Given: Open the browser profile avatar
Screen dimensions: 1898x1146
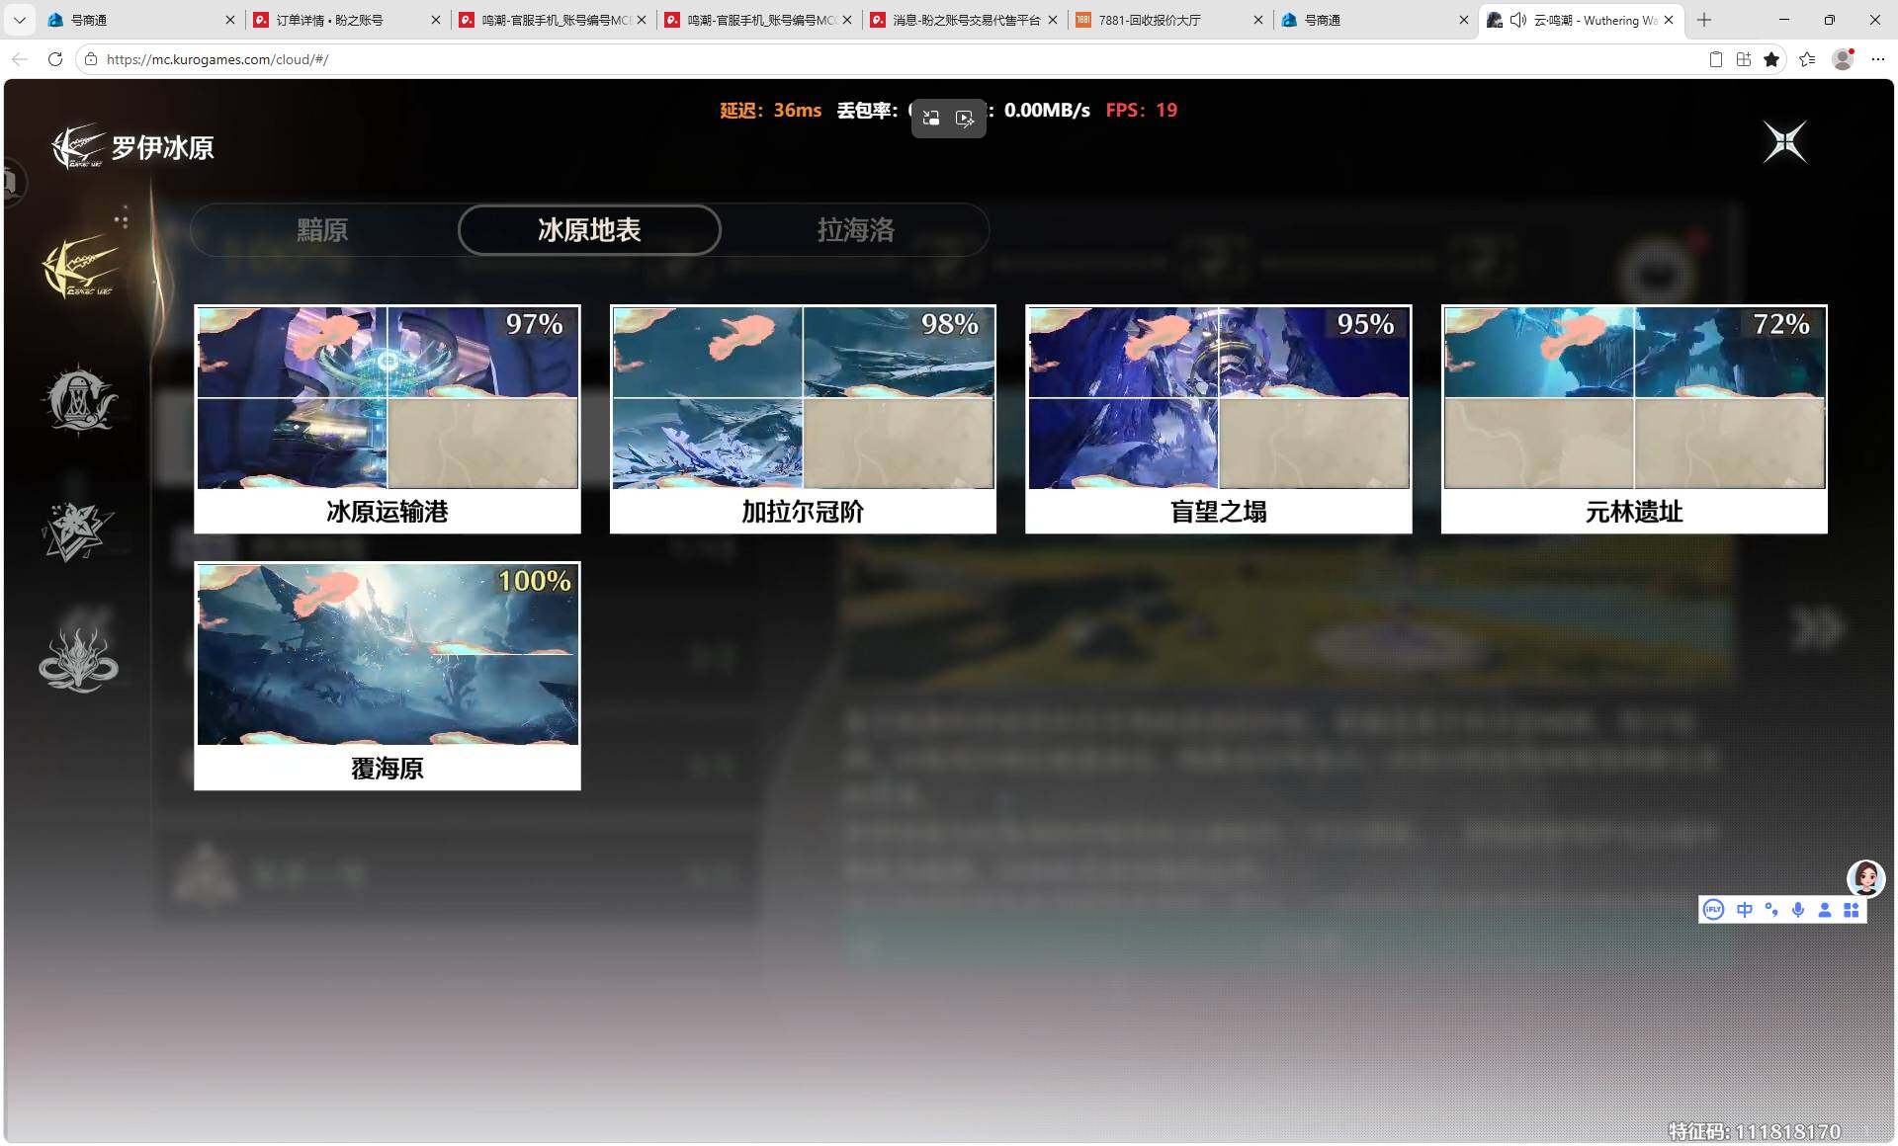Looking at the screenshot, I should pos(1843,59).
